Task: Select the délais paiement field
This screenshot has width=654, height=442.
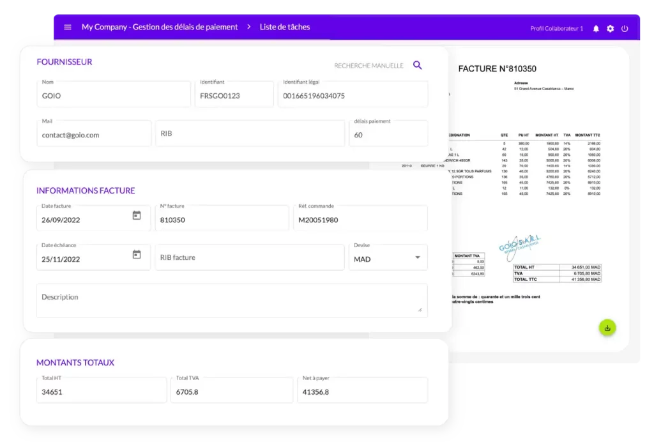Action: tap(388, 133)
